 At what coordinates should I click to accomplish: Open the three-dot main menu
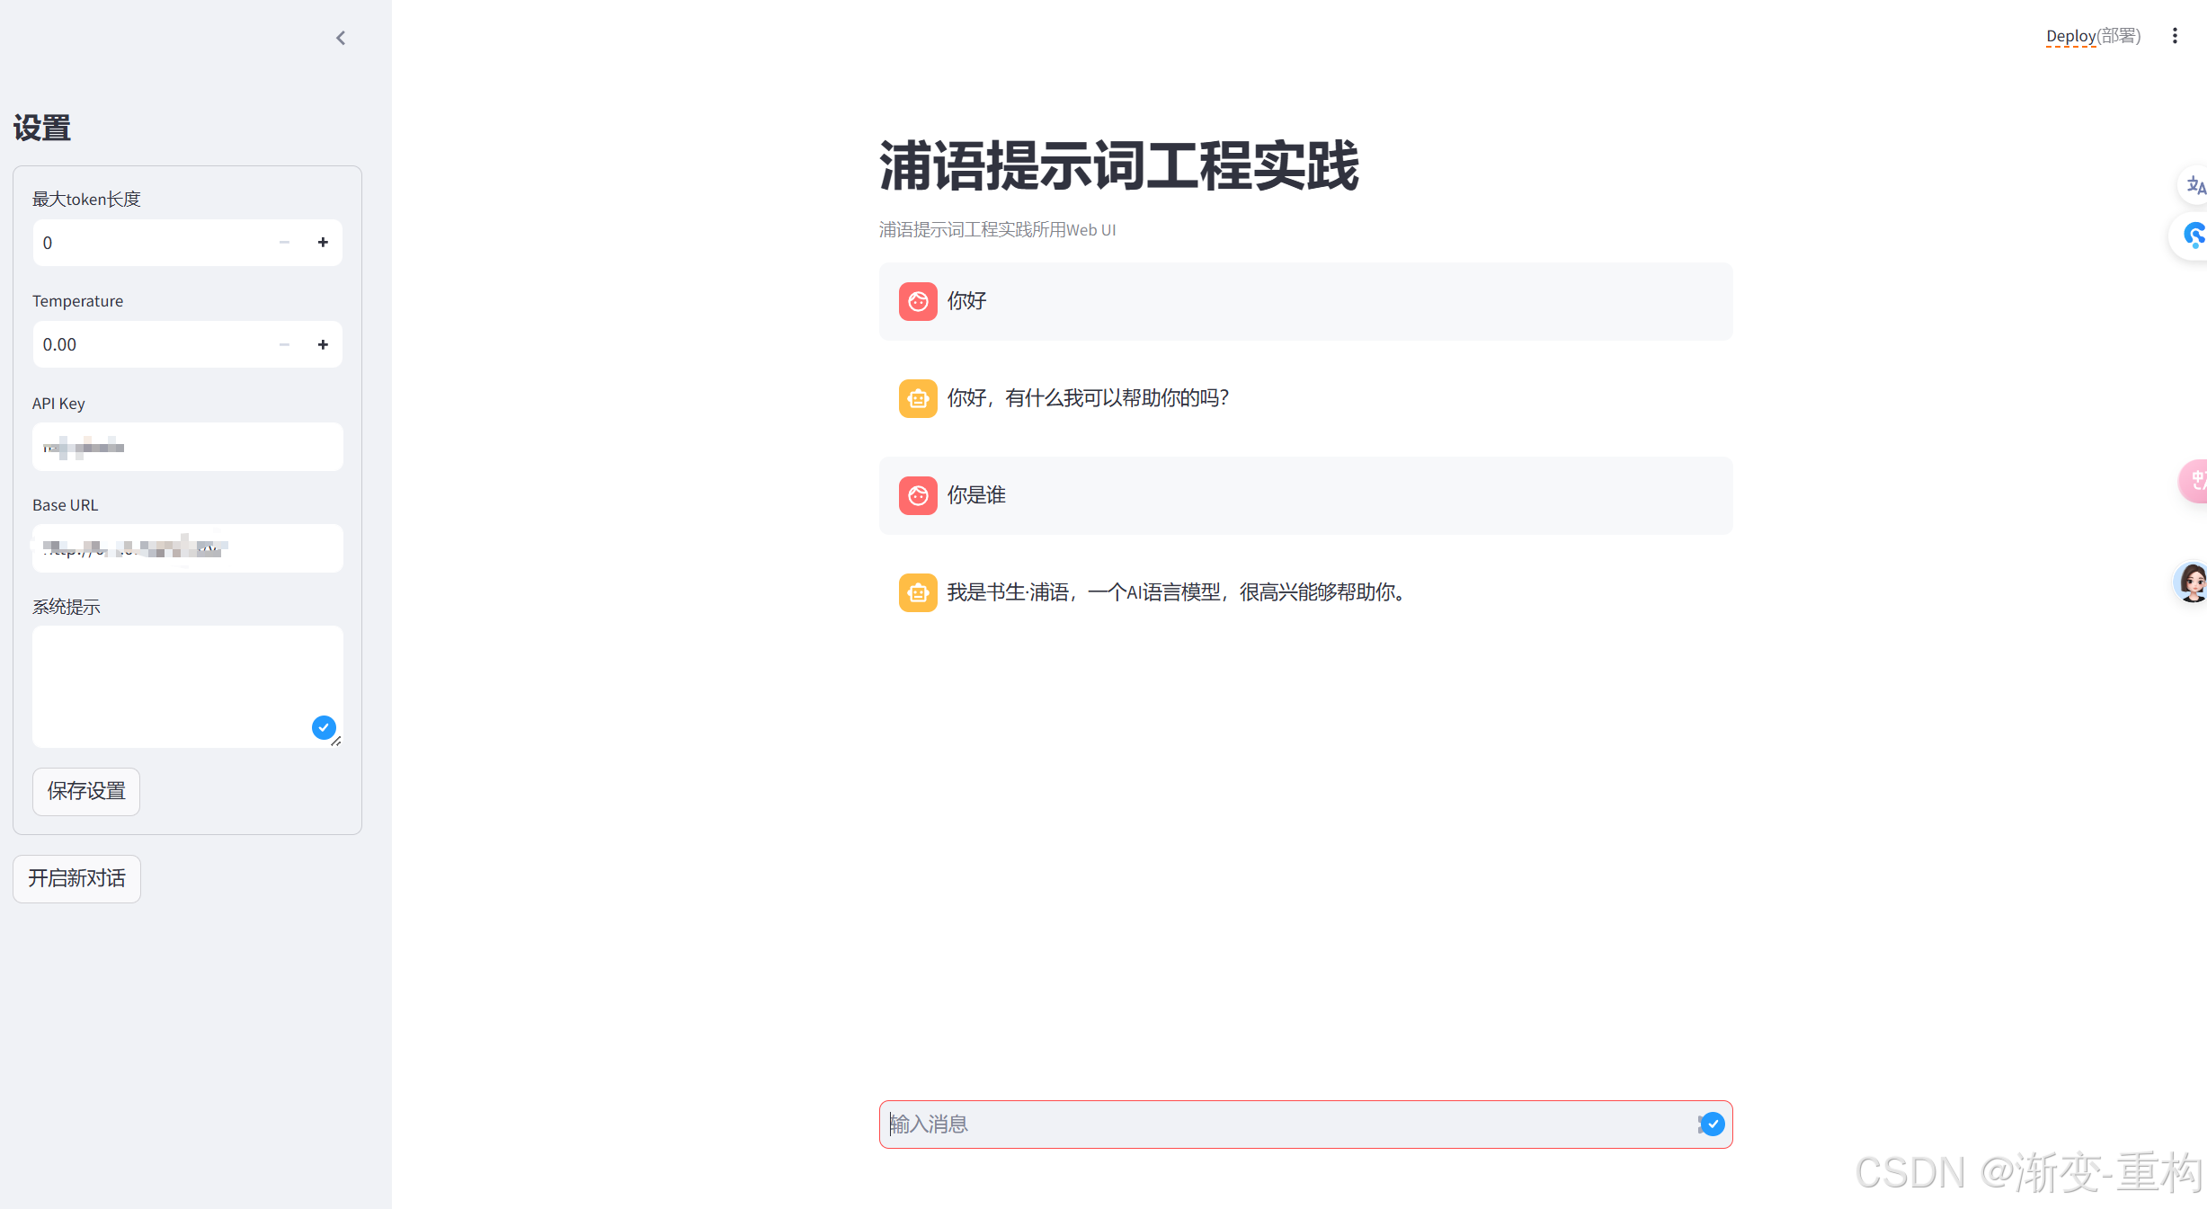click(2175, 36)
